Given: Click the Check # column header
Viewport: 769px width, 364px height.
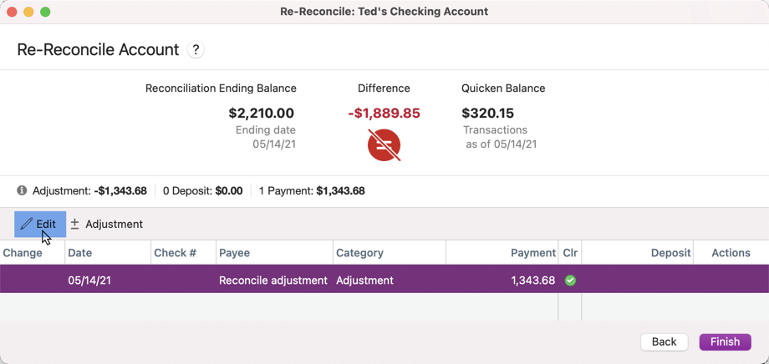Looking at the screenshot, I should (176, 253).
